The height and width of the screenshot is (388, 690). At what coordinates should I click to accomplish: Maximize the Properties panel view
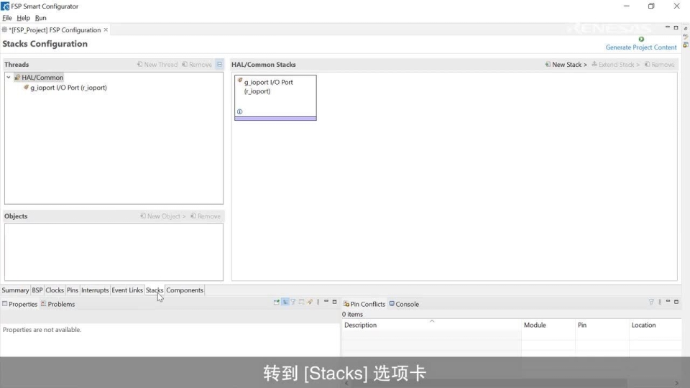point(334,302)
